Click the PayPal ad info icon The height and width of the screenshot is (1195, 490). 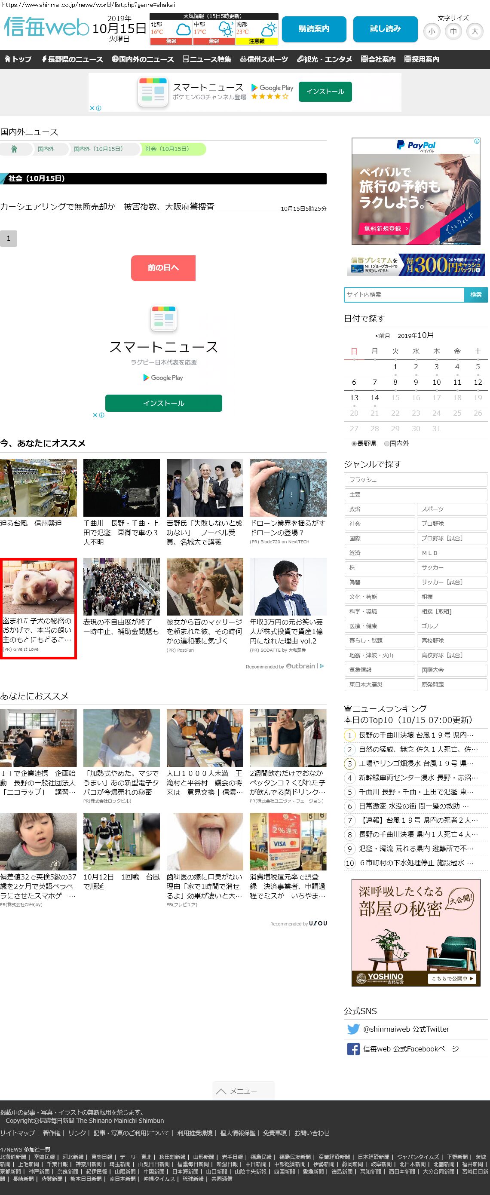tap(477, 141)
